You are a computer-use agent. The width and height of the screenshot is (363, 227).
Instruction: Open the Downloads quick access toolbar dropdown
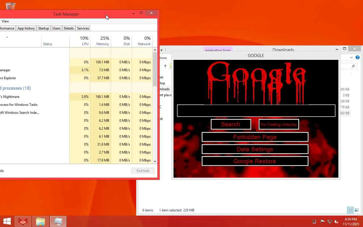point(161,50)
